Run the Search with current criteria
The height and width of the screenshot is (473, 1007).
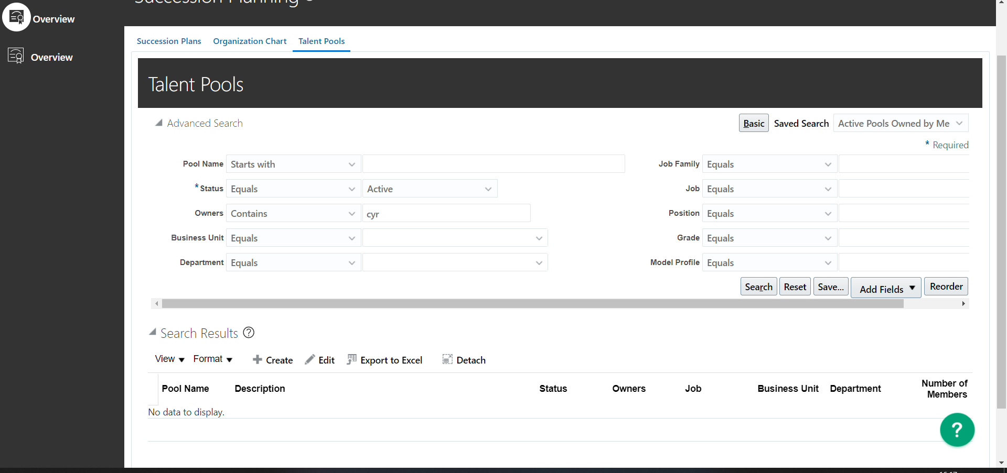[758, 287]
